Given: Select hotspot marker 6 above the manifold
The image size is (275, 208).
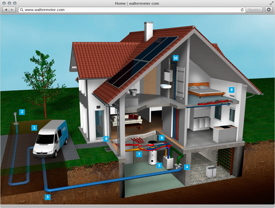Looking at the screenshot, I should point(162,138).
